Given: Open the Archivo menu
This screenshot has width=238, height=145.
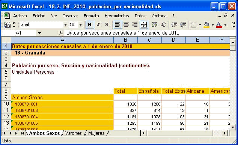Looking at the screenshot, I should coord(20,16).
